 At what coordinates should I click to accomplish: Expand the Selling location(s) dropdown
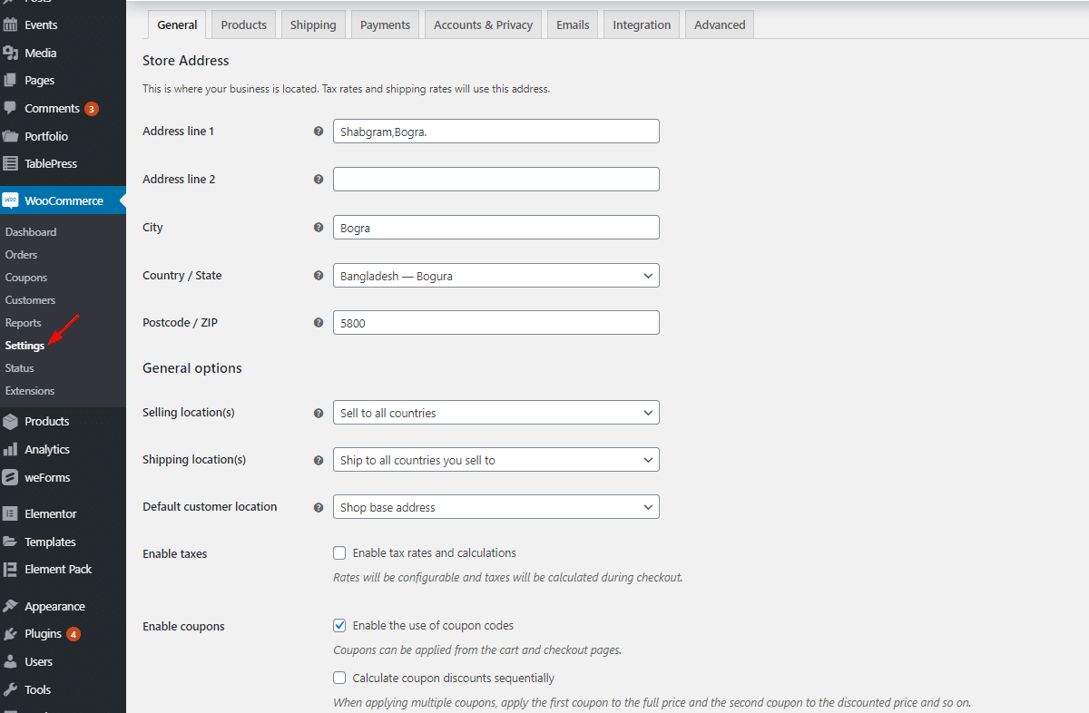tap(495, 413)
